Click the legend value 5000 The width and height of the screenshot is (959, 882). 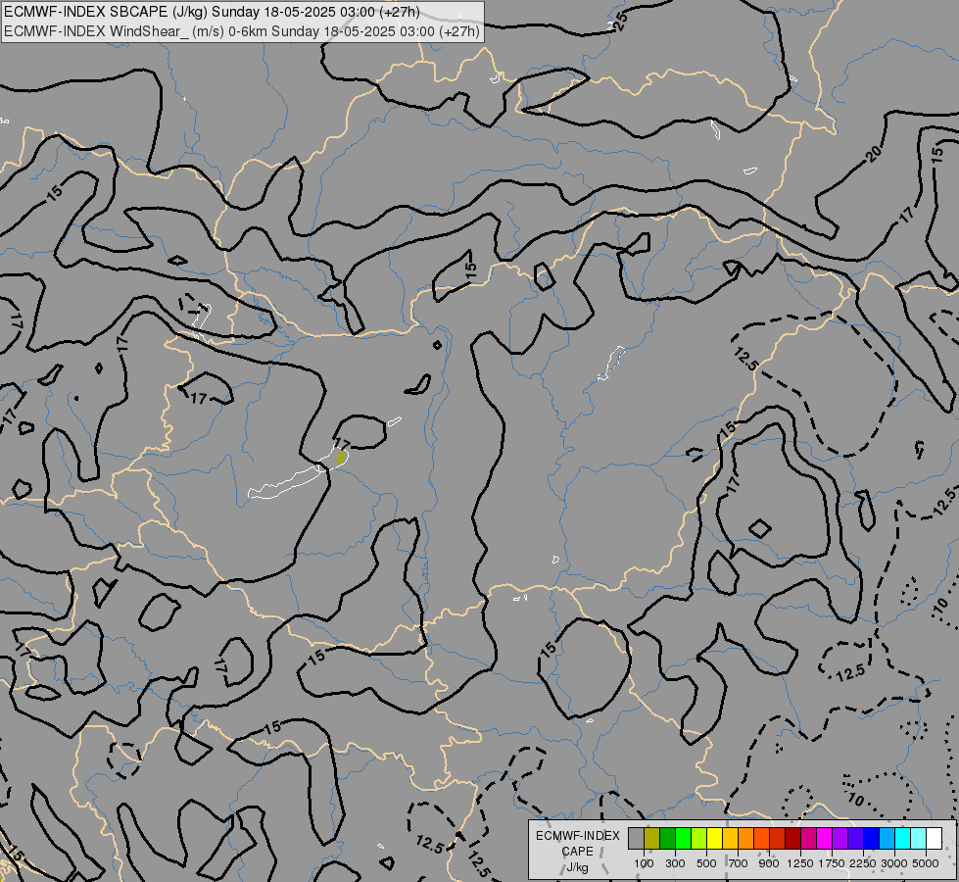click(926, 863)
